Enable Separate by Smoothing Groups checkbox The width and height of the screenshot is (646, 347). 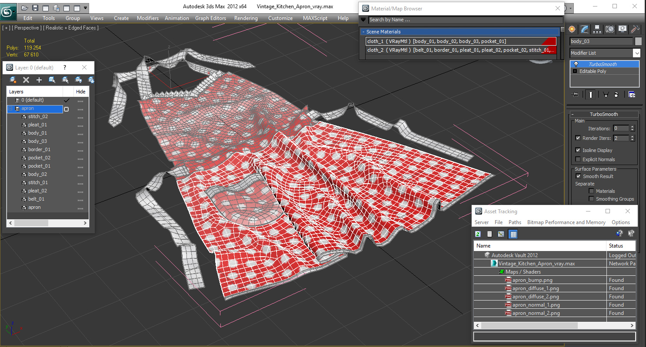(x=591, y=199)
